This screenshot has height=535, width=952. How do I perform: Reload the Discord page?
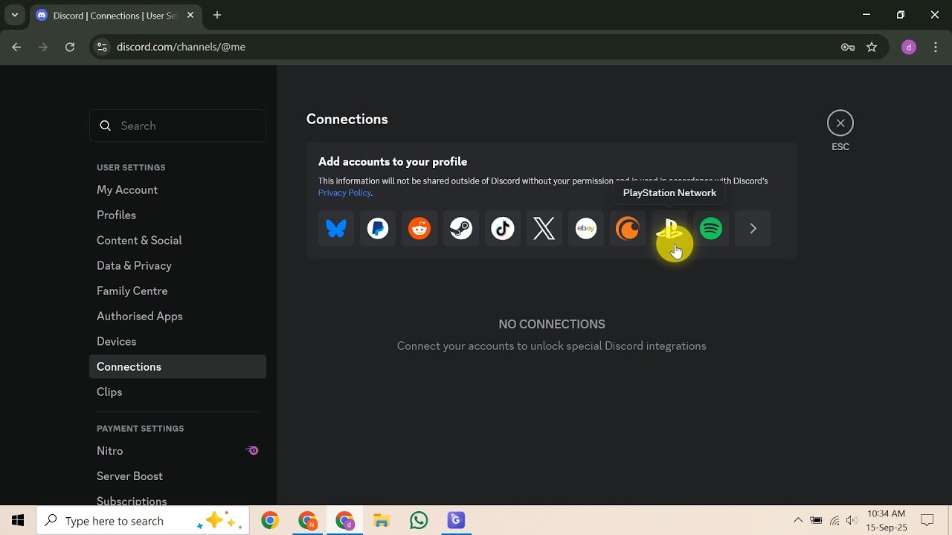(x=70, y=47)
